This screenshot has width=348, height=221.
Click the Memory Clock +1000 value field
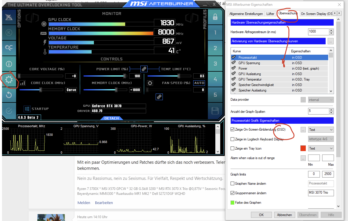point(135,90)
